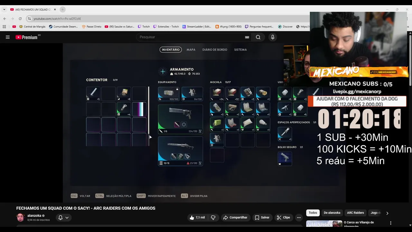Screen dimensions: 412x232
Task: Open the Passei Direto bookmark
Action: (91, 27)
